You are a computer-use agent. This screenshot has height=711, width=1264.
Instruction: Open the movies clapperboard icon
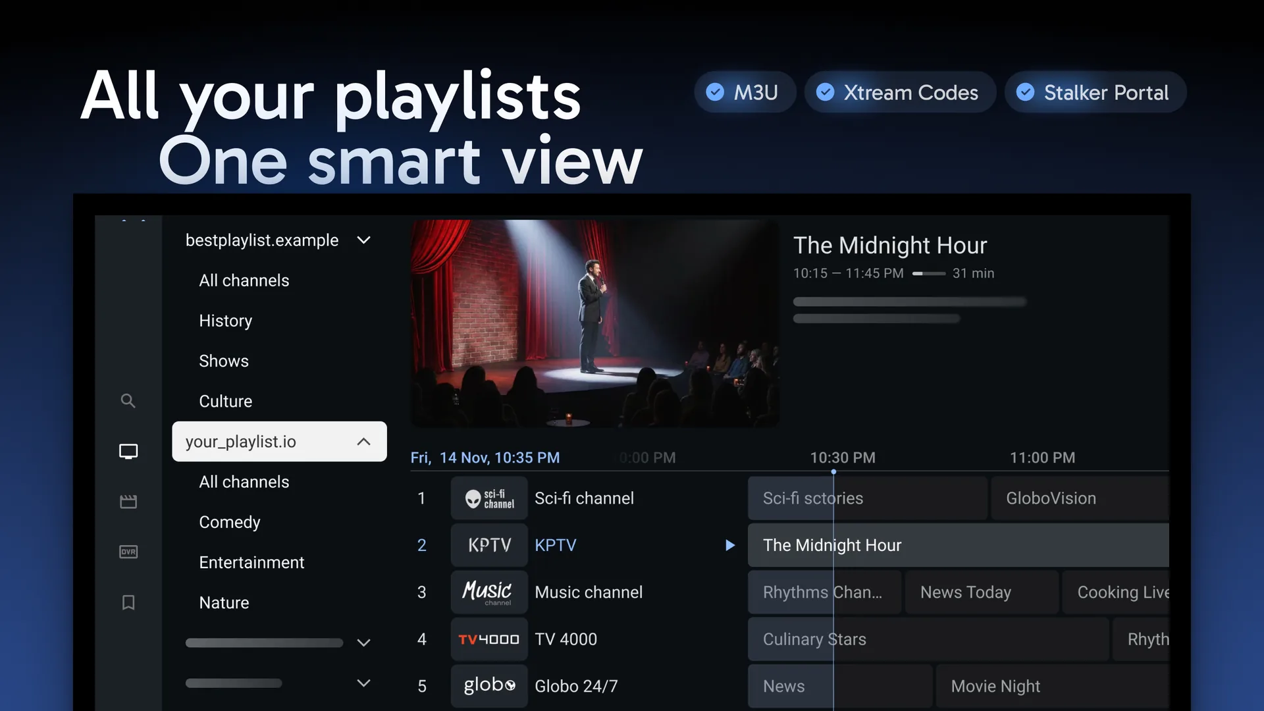point(128,502)
